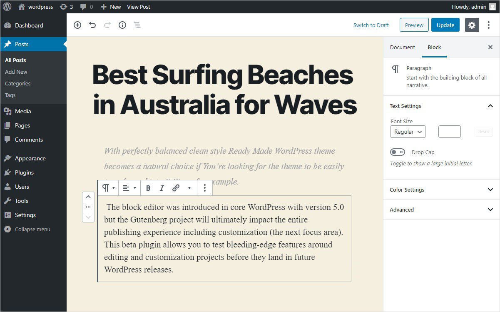Toggle bold formatting in block toolbar
500x312 pixels.
(148, 188)
